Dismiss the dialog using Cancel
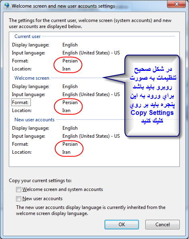The image size is (189, 239). (163, 224)
